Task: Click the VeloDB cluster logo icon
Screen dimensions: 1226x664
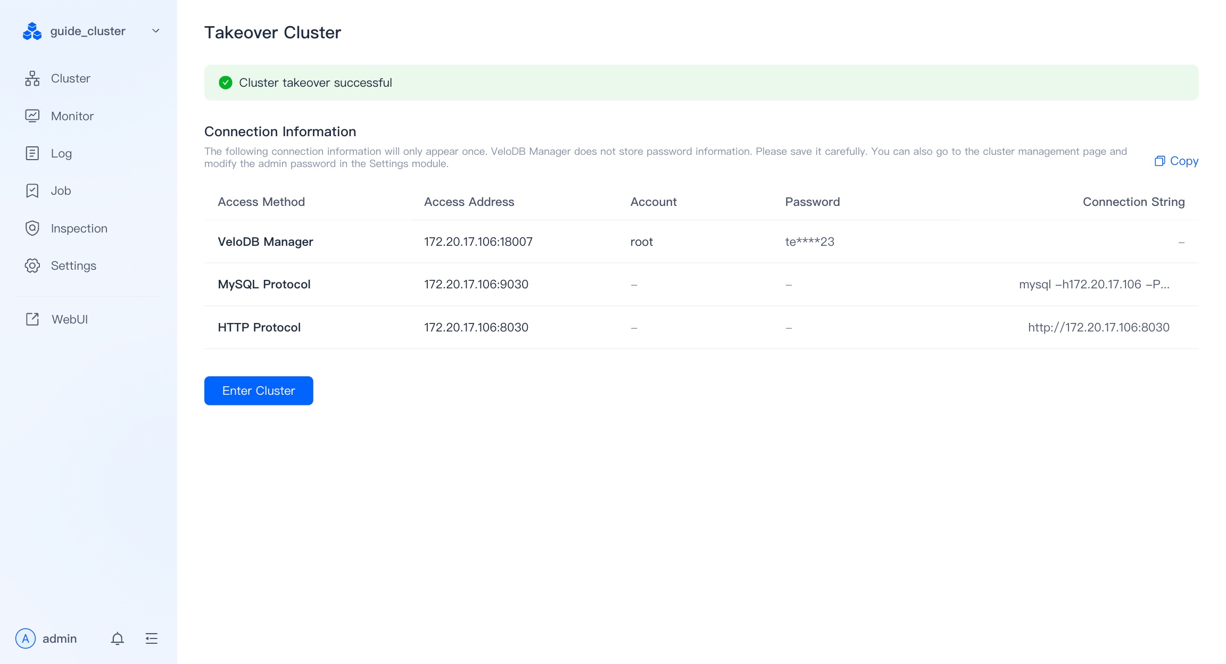Action: pos(32,31)
